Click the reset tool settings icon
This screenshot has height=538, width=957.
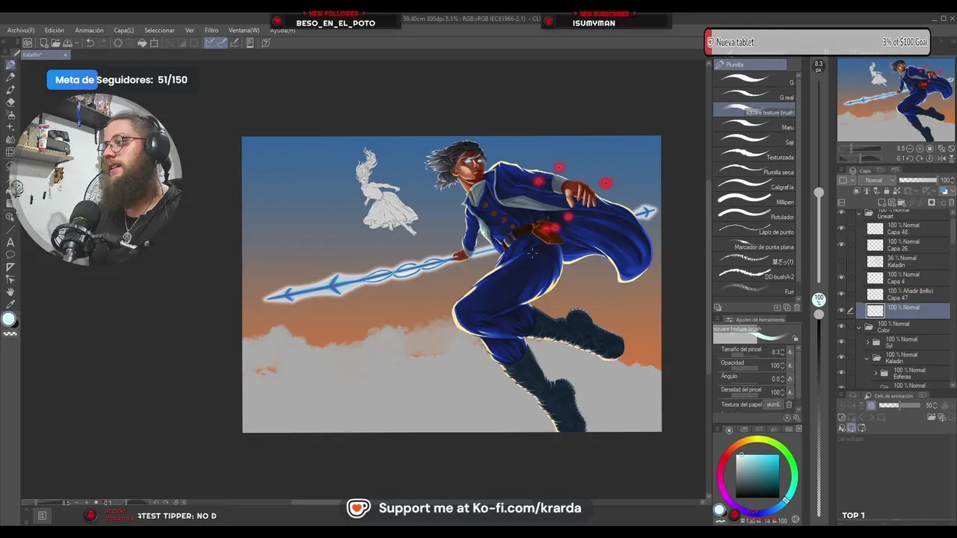(x=787, y=418)
